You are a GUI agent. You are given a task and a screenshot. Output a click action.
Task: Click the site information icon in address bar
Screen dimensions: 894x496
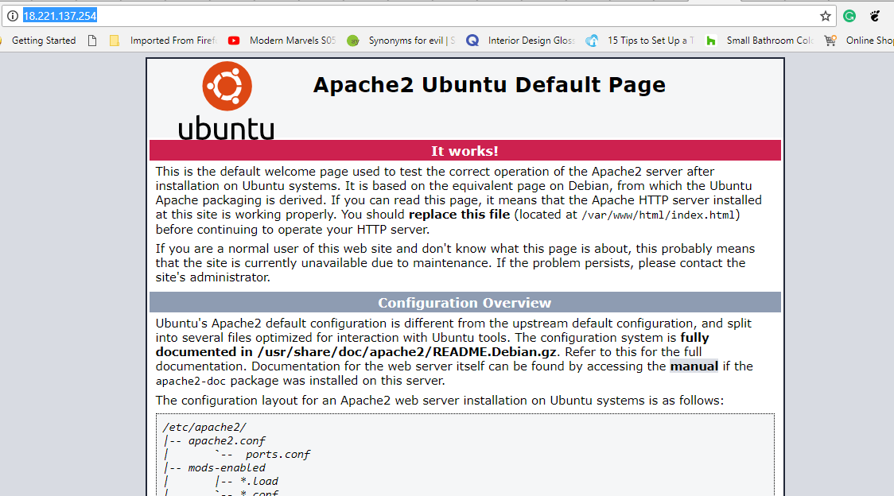(13, 16)
